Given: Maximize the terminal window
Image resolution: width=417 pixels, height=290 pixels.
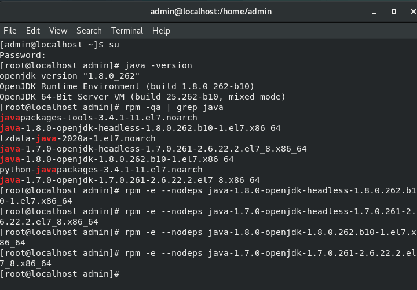Looking at the screenshot, I should 394,11.
